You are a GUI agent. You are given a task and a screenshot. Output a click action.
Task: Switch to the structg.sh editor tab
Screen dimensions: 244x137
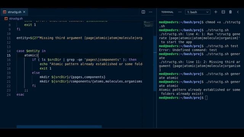tap(14, 12)
